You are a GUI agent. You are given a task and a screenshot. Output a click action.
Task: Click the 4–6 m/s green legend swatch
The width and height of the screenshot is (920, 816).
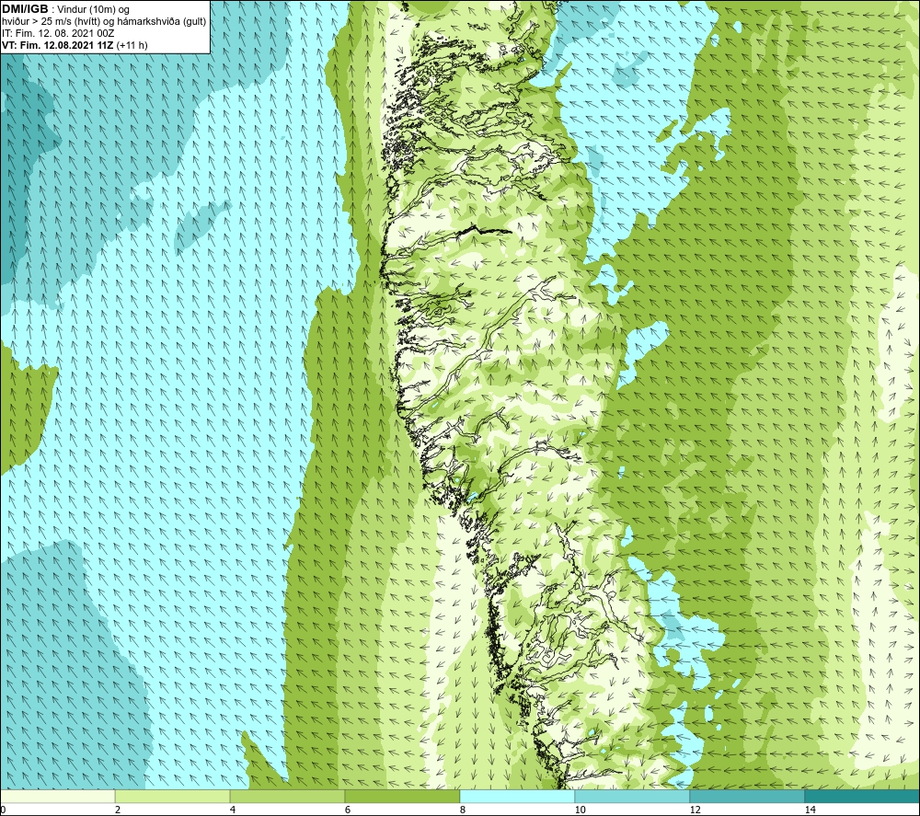287,797
